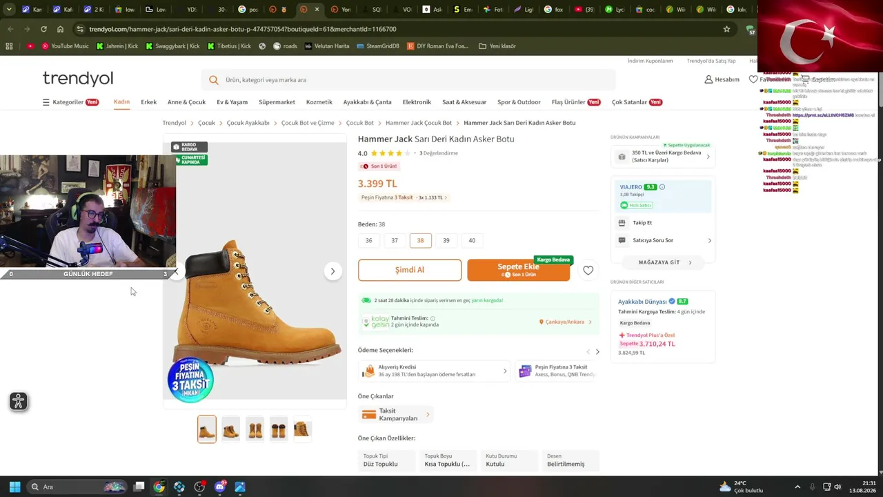Image resolution: width=883 pixels, height=497 pixels.
Task: Click the Trendyol logo
Action: click(78, 79)
